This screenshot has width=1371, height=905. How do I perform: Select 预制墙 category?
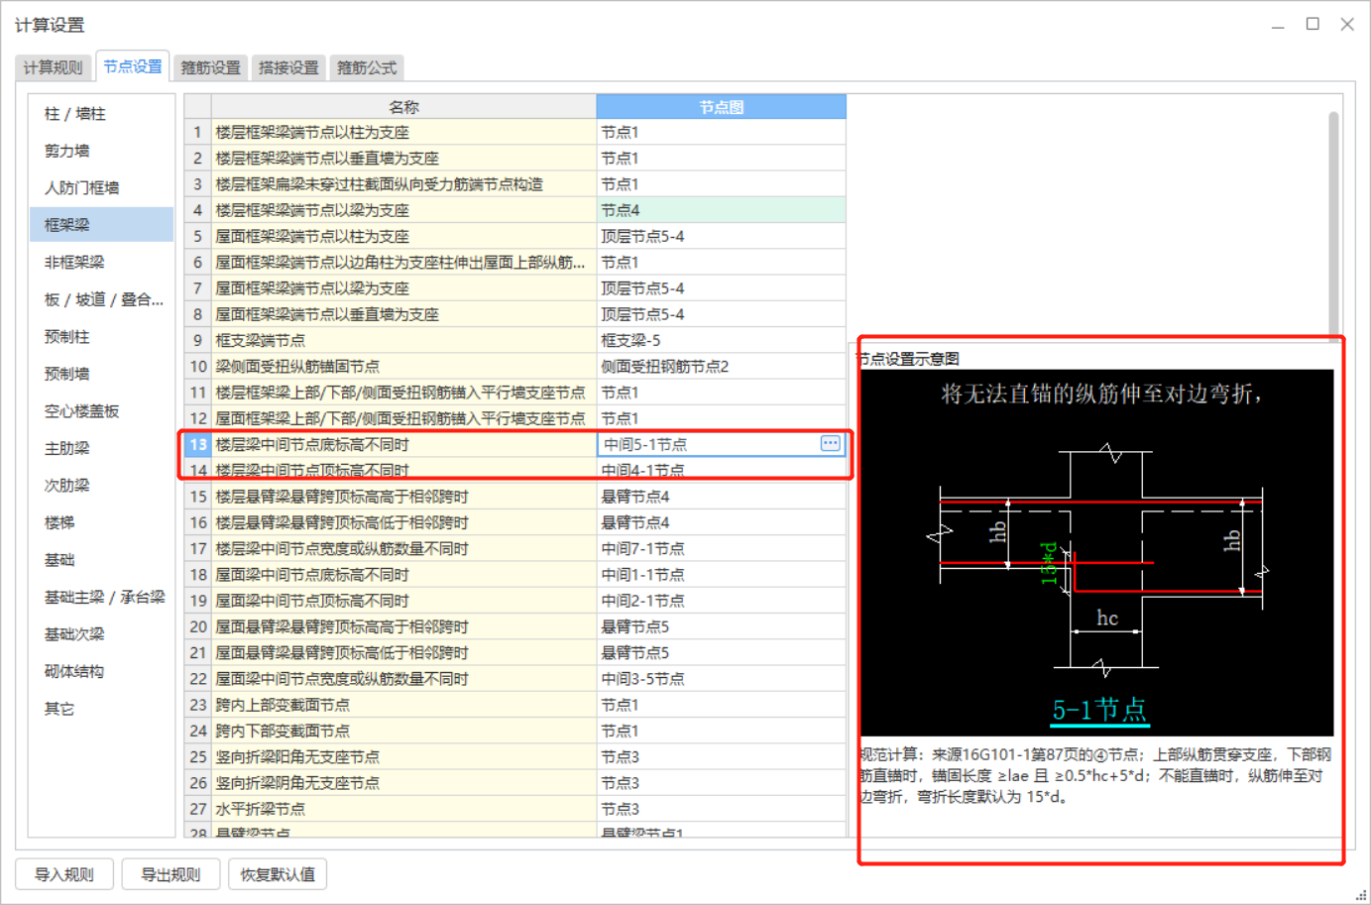(101, 374)
